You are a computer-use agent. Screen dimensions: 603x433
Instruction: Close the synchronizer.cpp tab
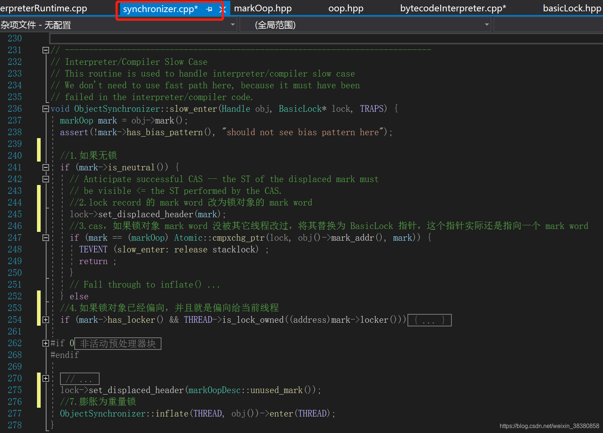[222, 9]
